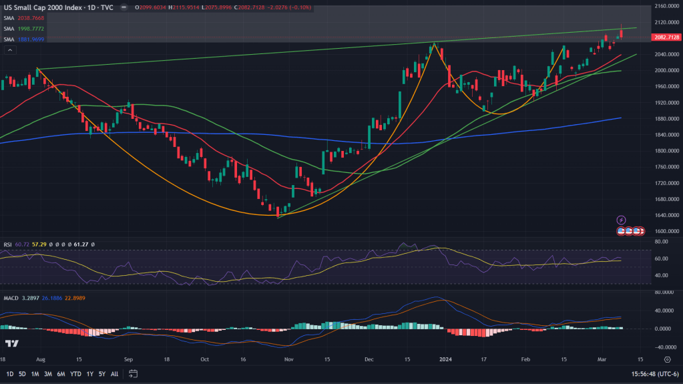Show All available data range

(115, 373)
